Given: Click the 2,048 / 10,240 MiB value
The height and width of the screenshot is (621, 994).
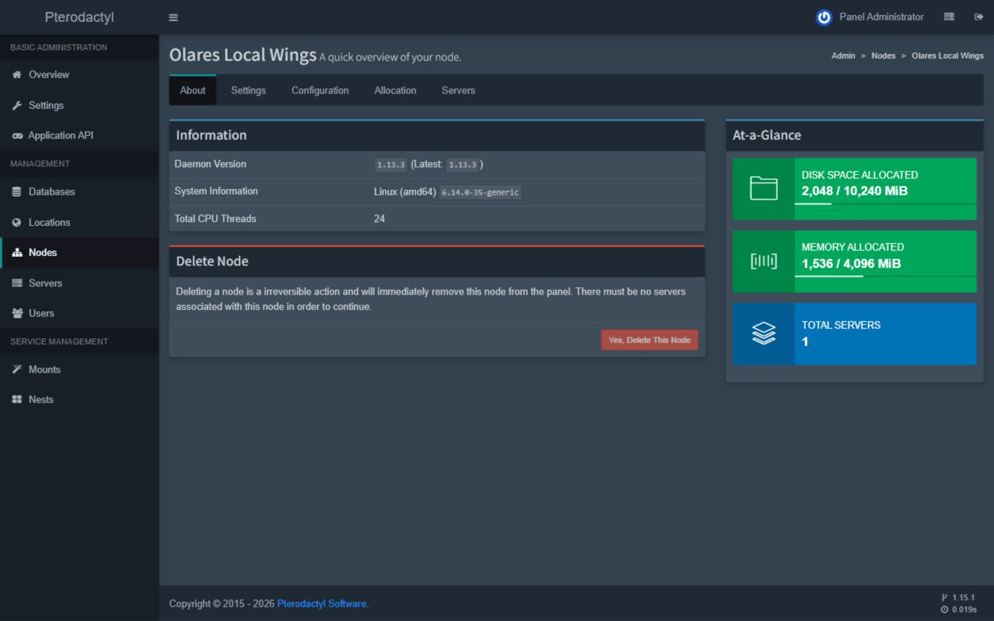Looking at the screenshot, I should (855, 191).
